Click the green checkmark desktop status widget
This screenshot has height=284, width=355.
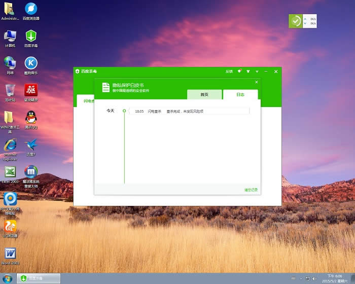(x=295, y=21)
